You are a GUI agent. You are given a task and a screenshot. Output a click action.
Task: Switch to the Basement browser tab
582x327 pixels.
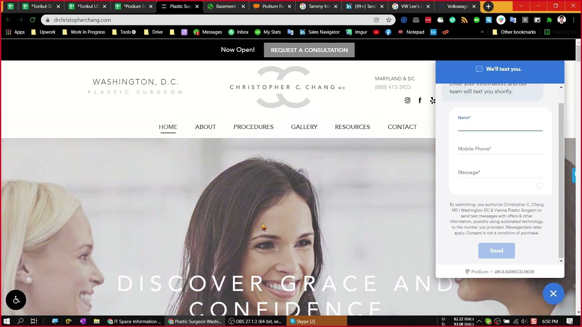(226, 6)
